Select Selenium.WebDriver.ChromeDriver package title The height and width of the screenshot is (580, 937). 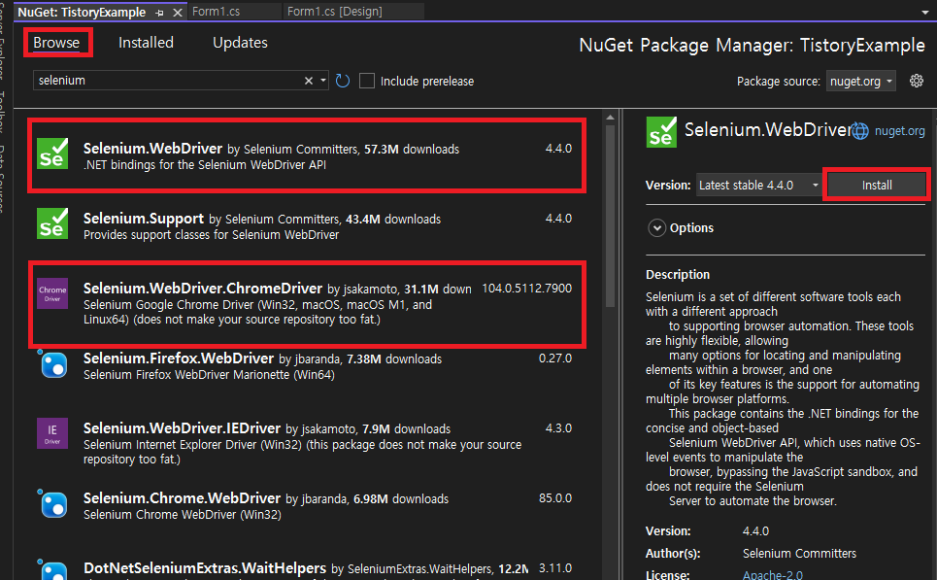pos(203,289)
